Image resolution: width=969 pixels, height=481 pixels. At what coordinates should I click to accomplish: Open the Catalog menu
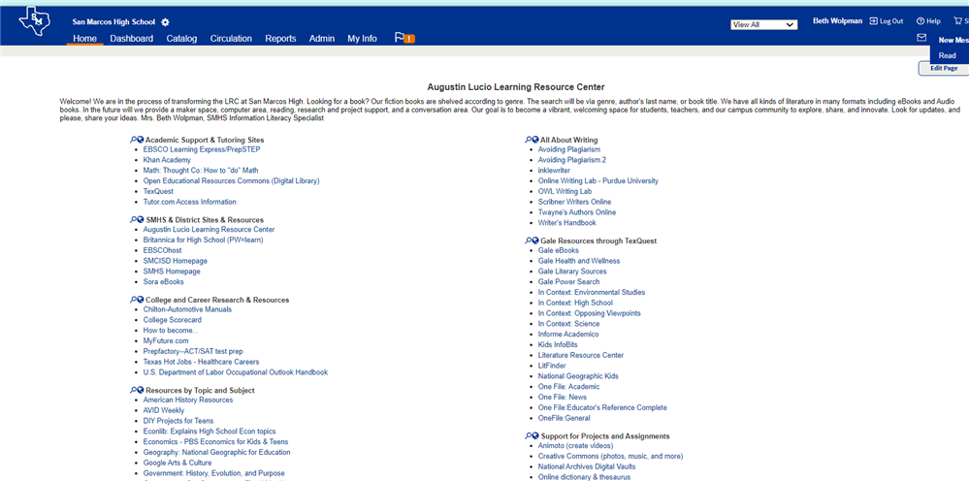(x=181, y=39)
